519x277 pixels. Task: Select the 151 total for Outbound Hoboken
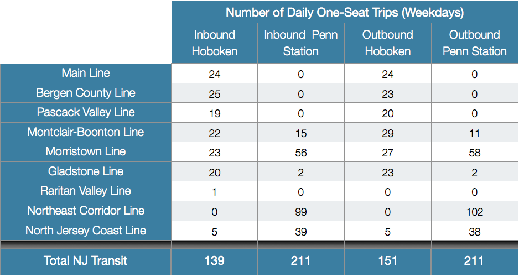tap(388, 261)
